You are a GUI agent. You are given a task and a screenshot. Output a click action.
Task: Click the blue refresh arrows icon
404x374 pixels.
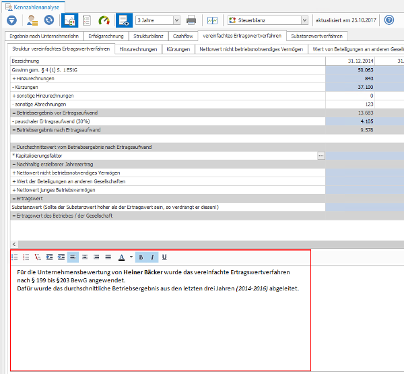48,20
